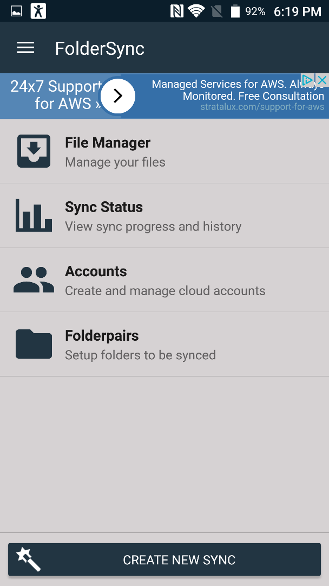This screenshot has height=586, width=329.
Task: Open stratalux.com/support-for-aws ad link
Action: tap(262, 107)
